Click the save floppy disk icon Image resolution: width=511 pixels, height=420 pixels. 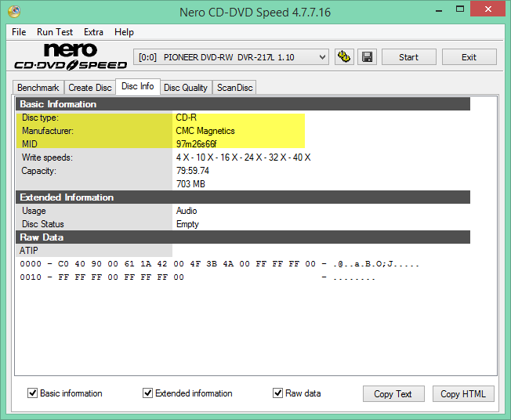pyautogui.click(x=367, y=57)
